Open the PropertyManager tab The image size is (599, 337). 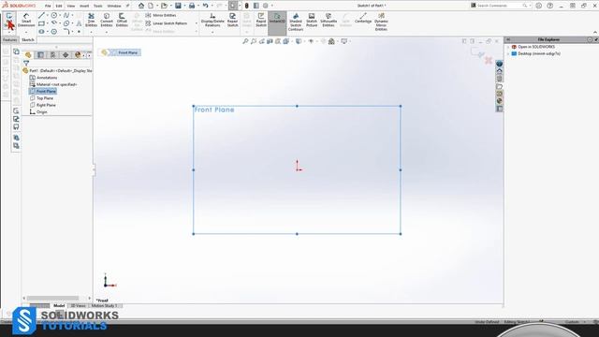[x=40, y=55]
